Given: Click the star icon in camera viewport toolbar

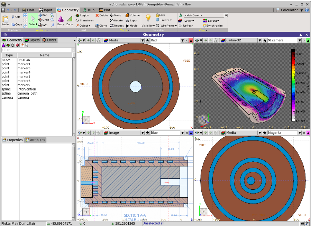Looking at the screenshot, I should [265, 40].
